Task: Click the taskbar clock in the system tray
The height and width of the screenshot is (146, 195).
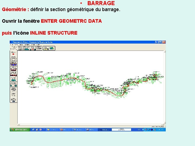Action: 160,130
